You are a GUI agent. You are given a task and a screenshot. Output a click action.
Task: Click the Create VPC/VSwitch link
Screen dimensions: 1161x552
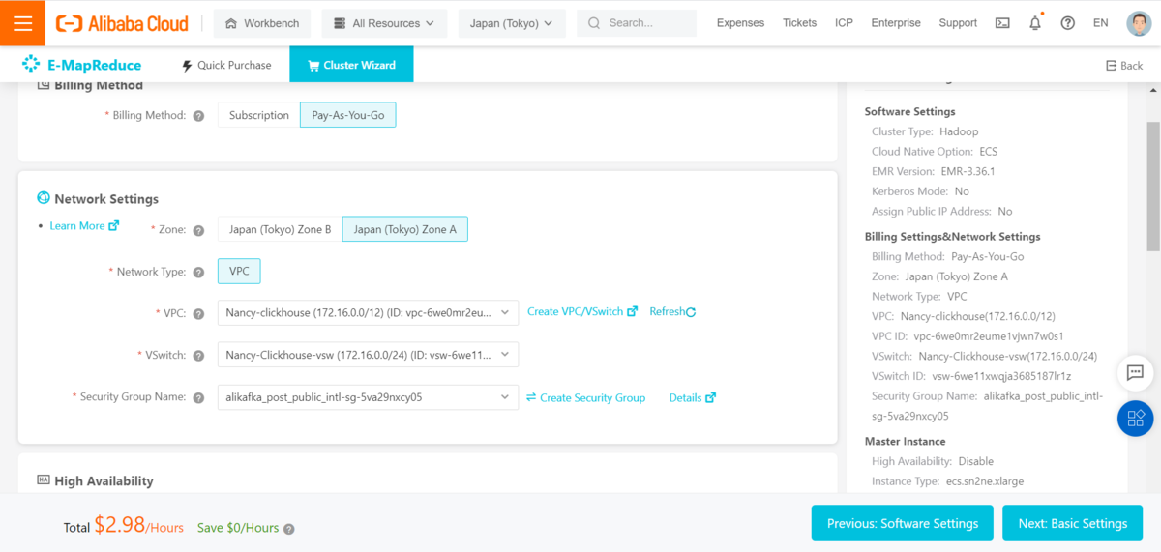tap(582, 312)
